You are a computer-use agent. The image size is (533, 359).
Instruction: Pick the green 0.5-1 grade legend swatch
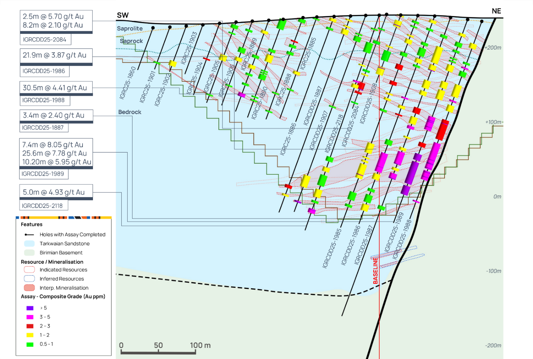pyautogui.click(x=30, y=344)
